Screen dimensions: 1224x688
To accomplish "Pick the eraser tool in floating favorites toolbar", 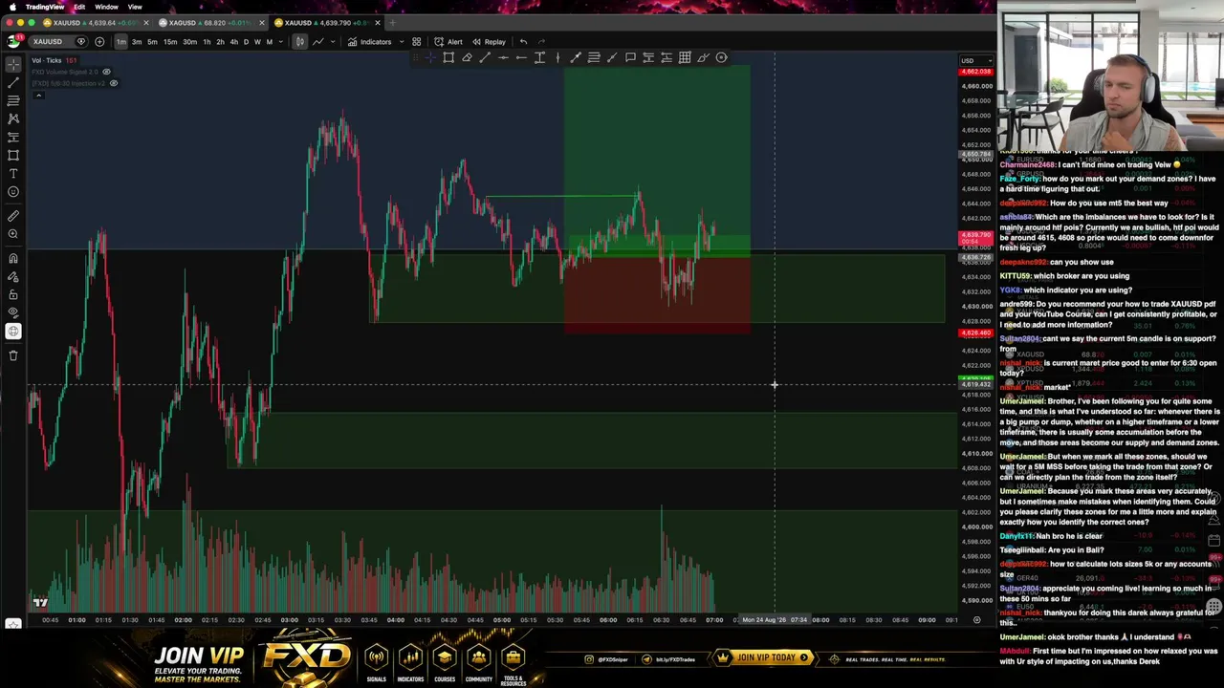I will [x=467, y=58].
